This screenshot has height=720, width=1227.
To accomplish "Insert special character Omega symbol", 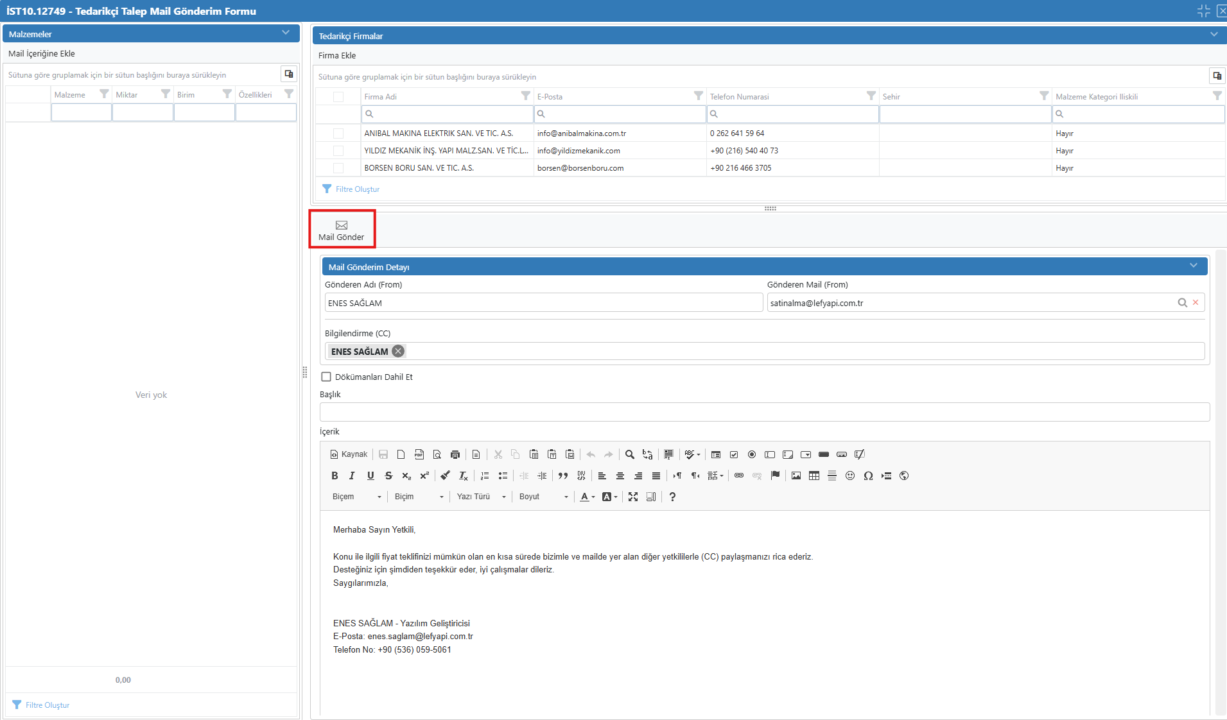I will pos(868,476).
